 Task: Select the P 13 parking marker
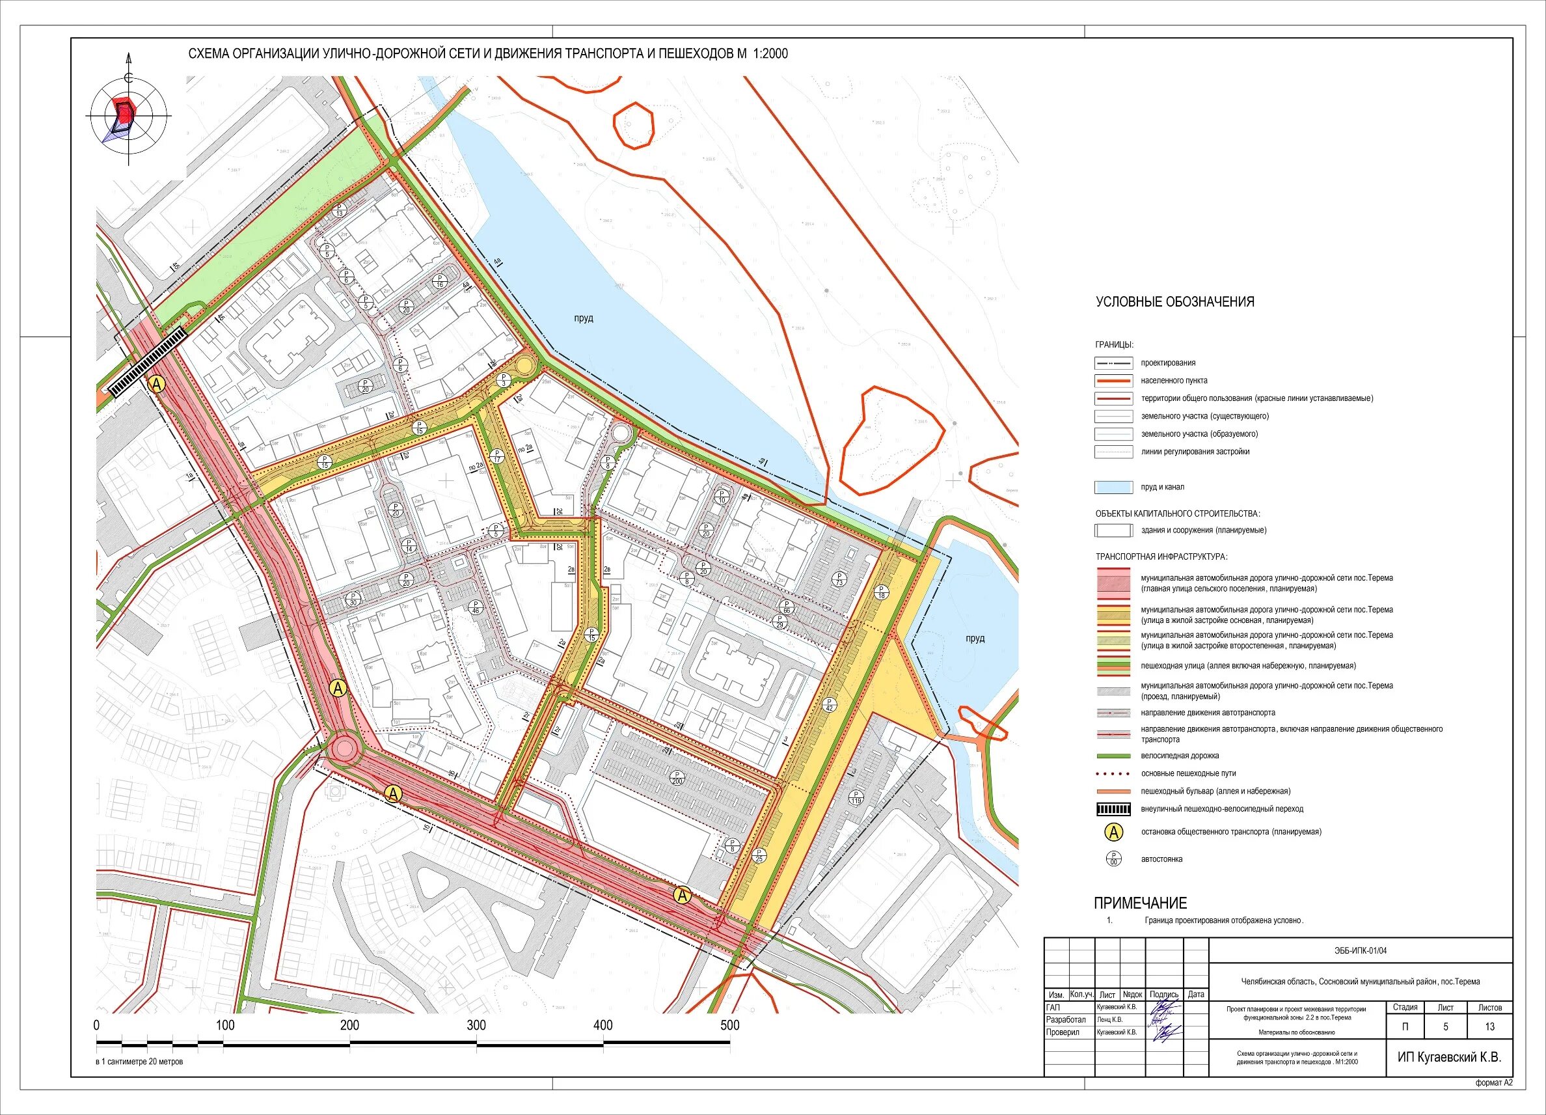point(340,211)
